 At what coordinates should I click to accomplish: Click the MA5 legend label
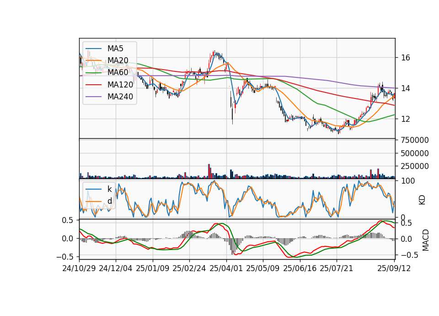tap(115, 49)
